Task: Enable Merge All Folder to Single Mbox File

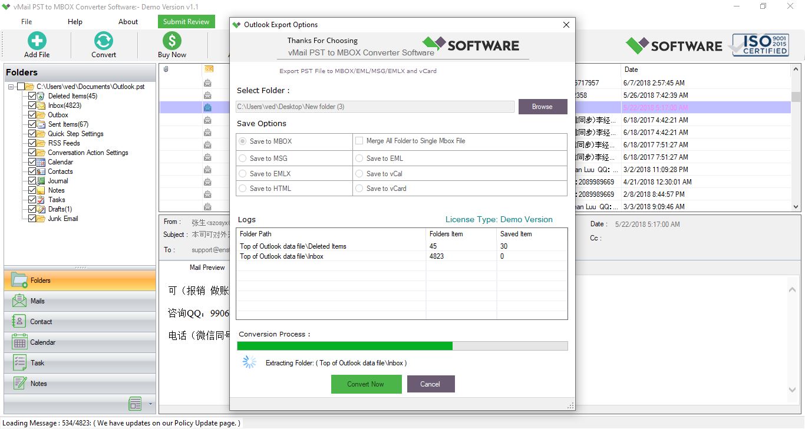Action: 359,141
